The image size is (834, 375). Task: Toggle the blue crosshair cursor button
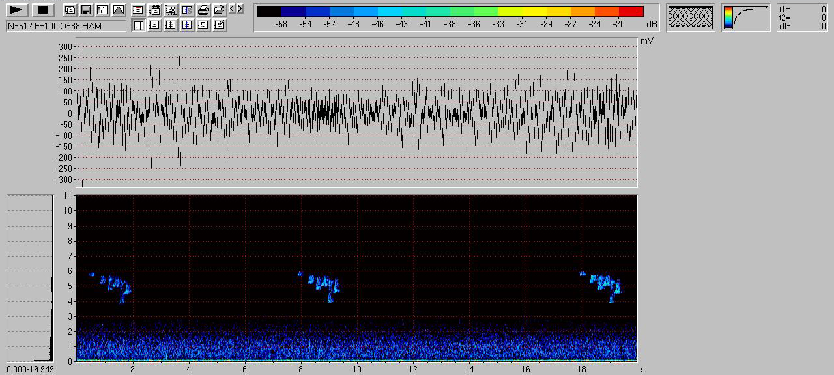tap(187, 25)
